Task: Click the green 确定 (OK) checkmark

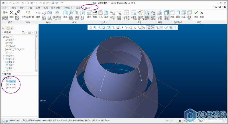Action: tap(196, 13)
